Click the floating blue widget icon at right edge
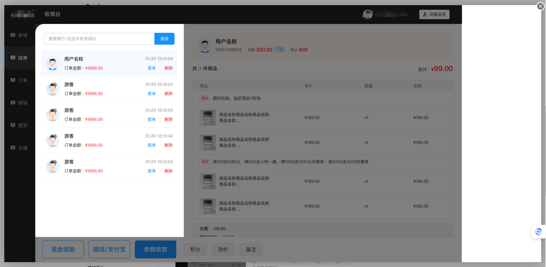546x267 pixels. pyautogui.click(x=538, y=232)
